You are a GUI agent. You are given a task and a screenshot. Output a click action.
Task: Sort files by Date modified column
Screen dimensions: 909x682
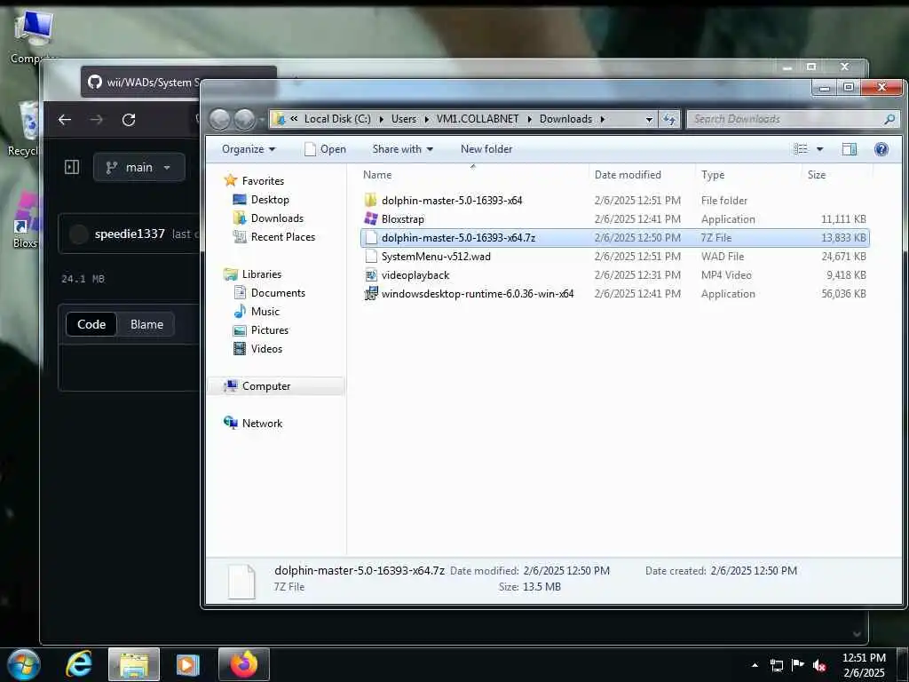(628, 175)
